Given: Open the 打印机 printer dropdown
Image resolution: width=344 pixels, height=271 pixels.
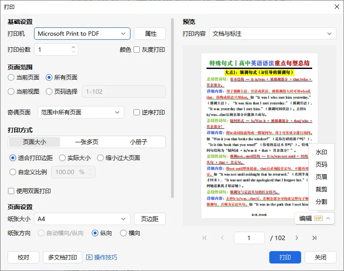Looking at the screenshot, I should click(82, 34).
